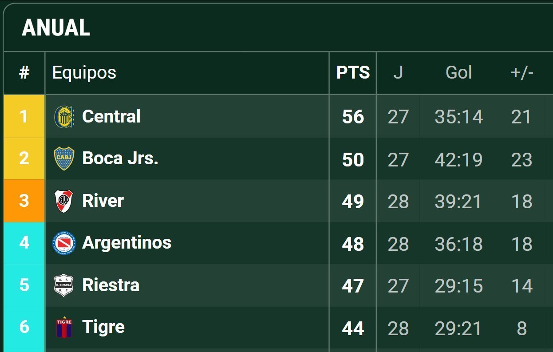Select the ANUAL table title

coord(56,28)
